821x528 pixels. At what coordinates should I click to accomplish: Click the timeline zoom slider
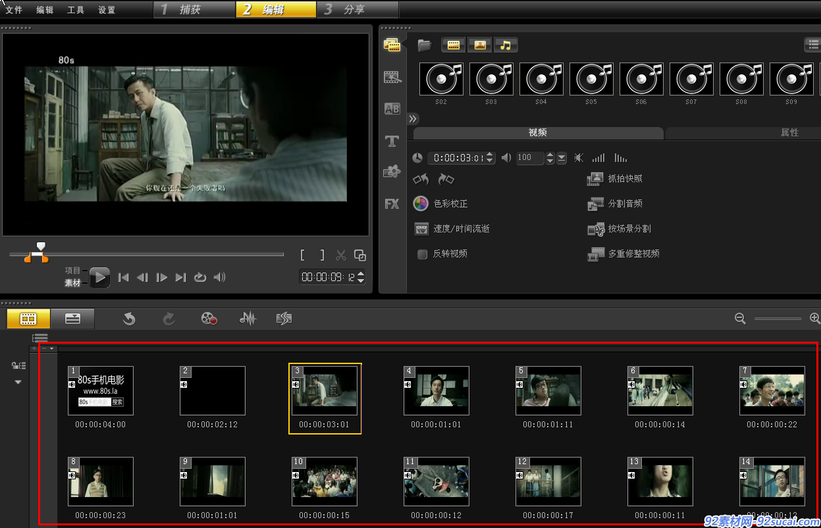778,319
